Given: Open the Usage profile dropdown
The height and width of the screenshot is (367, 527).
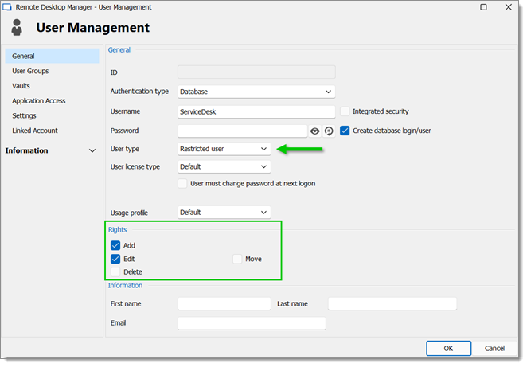Looking at the screenshot, I should click(224, 213).
